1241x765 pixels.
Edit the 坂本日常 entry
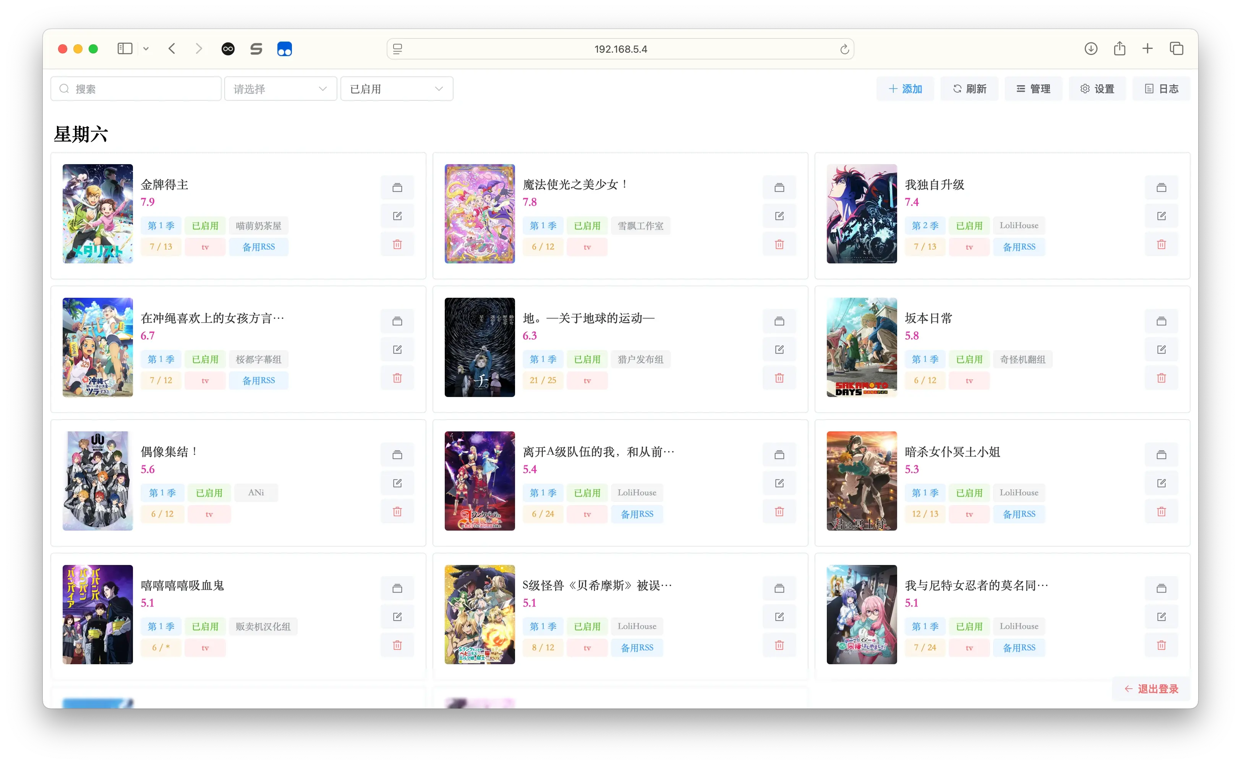click(x=1162, y=349)
